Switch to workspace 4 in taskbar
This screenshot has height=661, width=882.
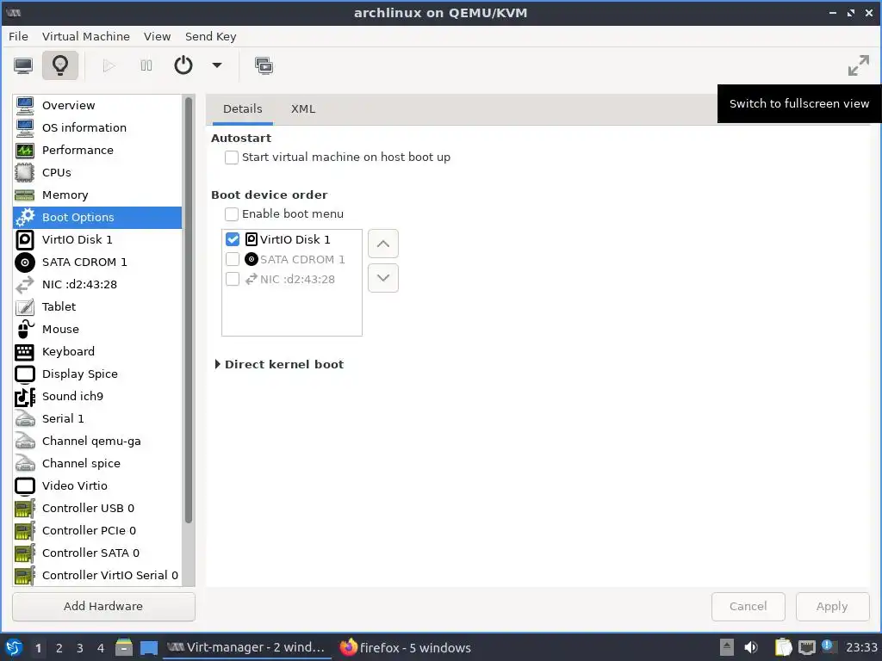[x=101, y=648]
